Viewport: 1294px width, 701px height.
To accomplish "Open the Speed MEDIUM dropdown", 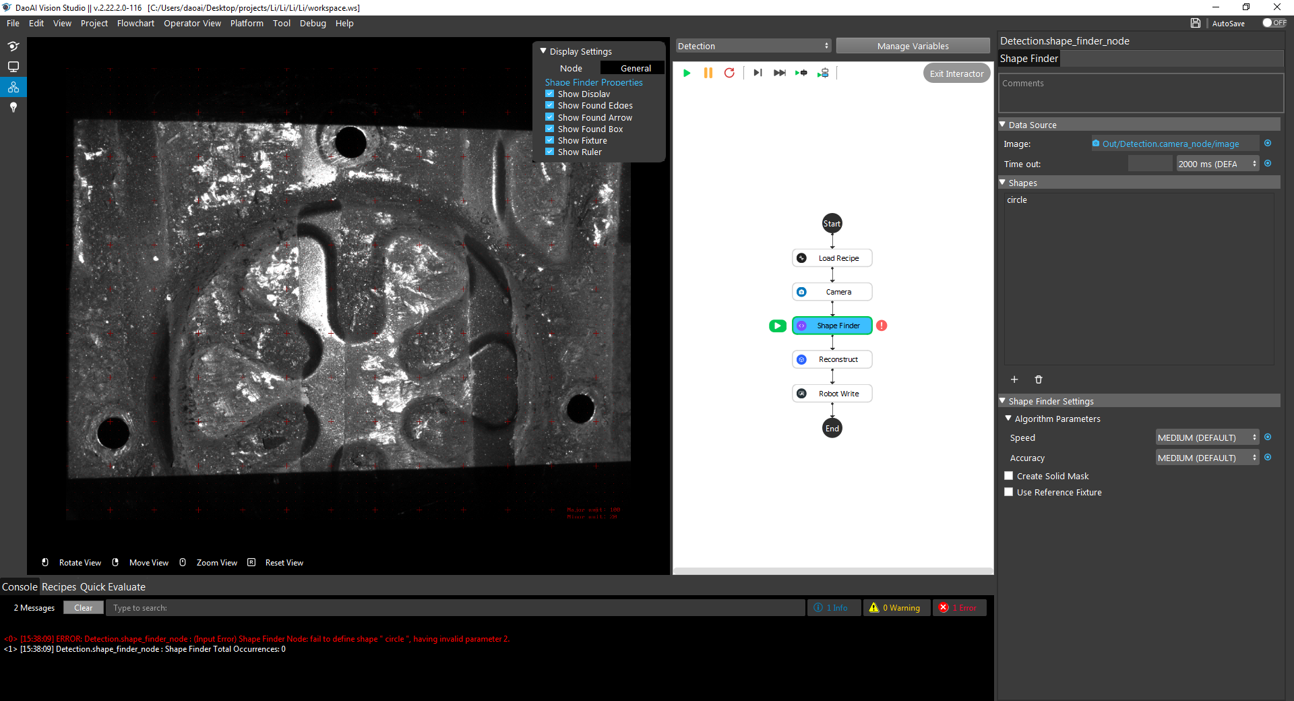I will click(x=1207, y=437).
